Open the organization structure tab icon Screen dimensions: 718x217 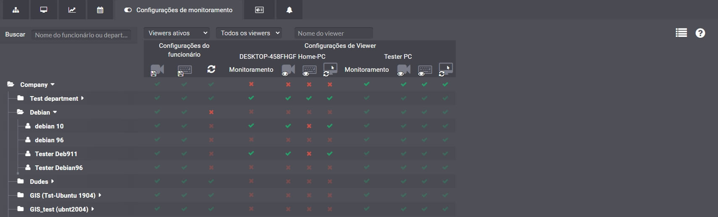[x=16, y=10]
